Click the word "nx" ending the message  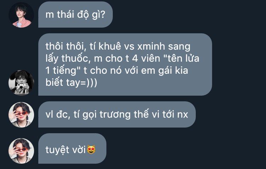pos(183,115)
